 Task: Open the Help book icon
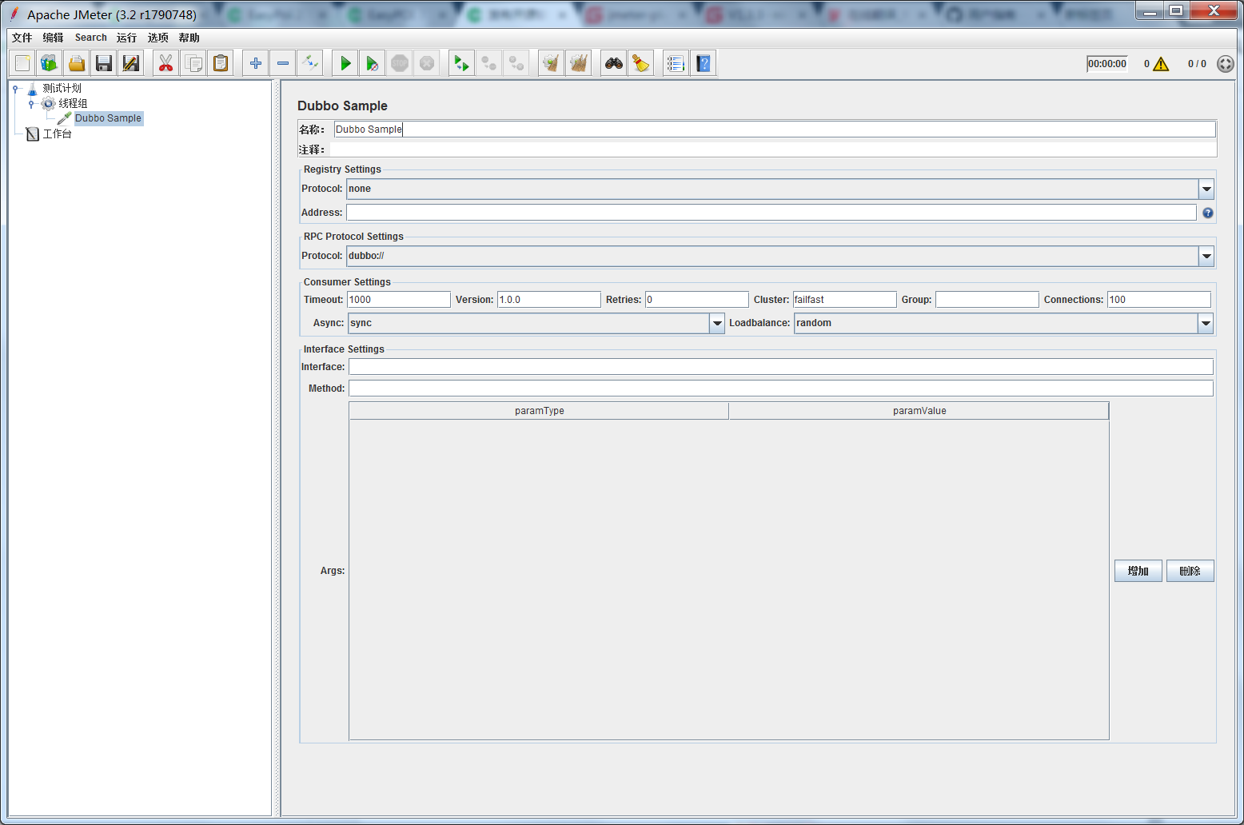(x=703, y=63)
